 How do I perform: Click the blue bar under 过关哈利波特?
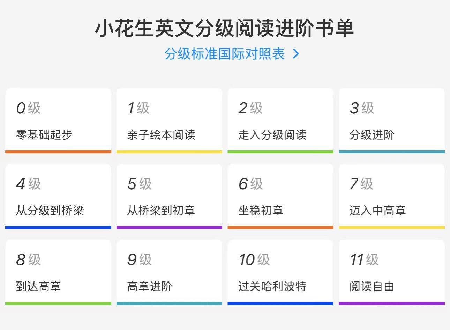(x=280, y=303)
